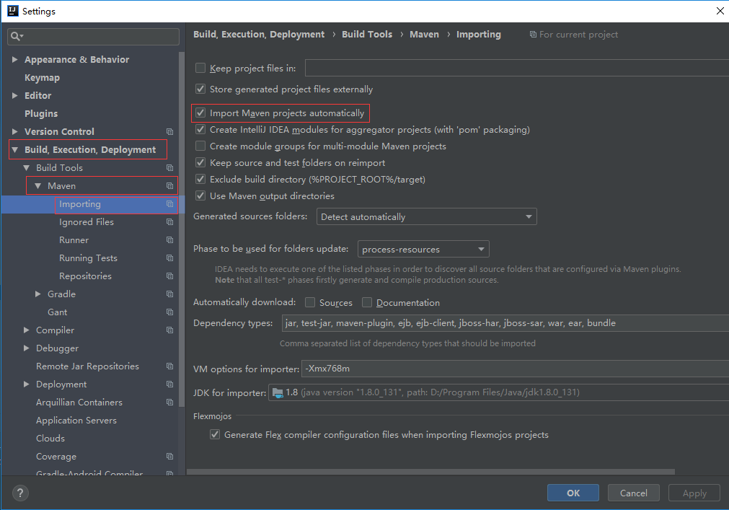Click the VM options for importer field

tap(515, 369)
